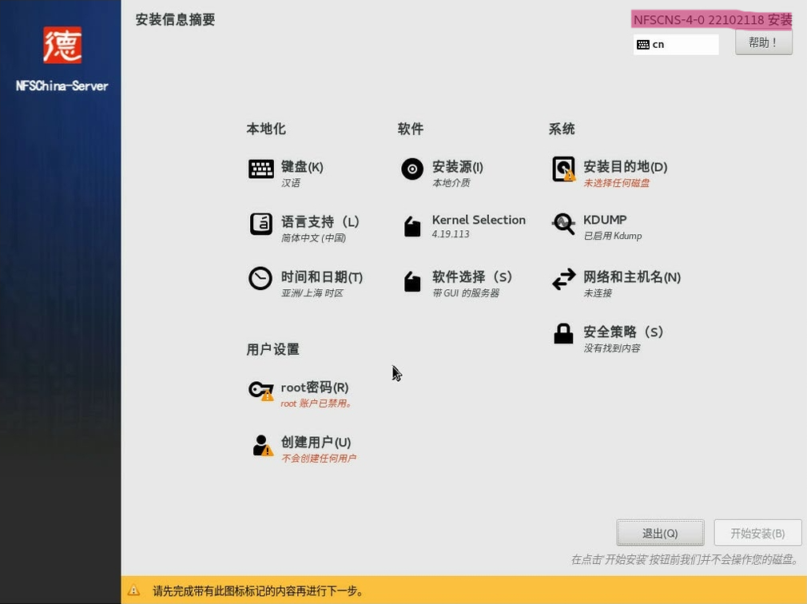The height and width of the screenshot is (604, 807).
Task: Open the keyboard layout selector showing cn
Action: [675, 44]
